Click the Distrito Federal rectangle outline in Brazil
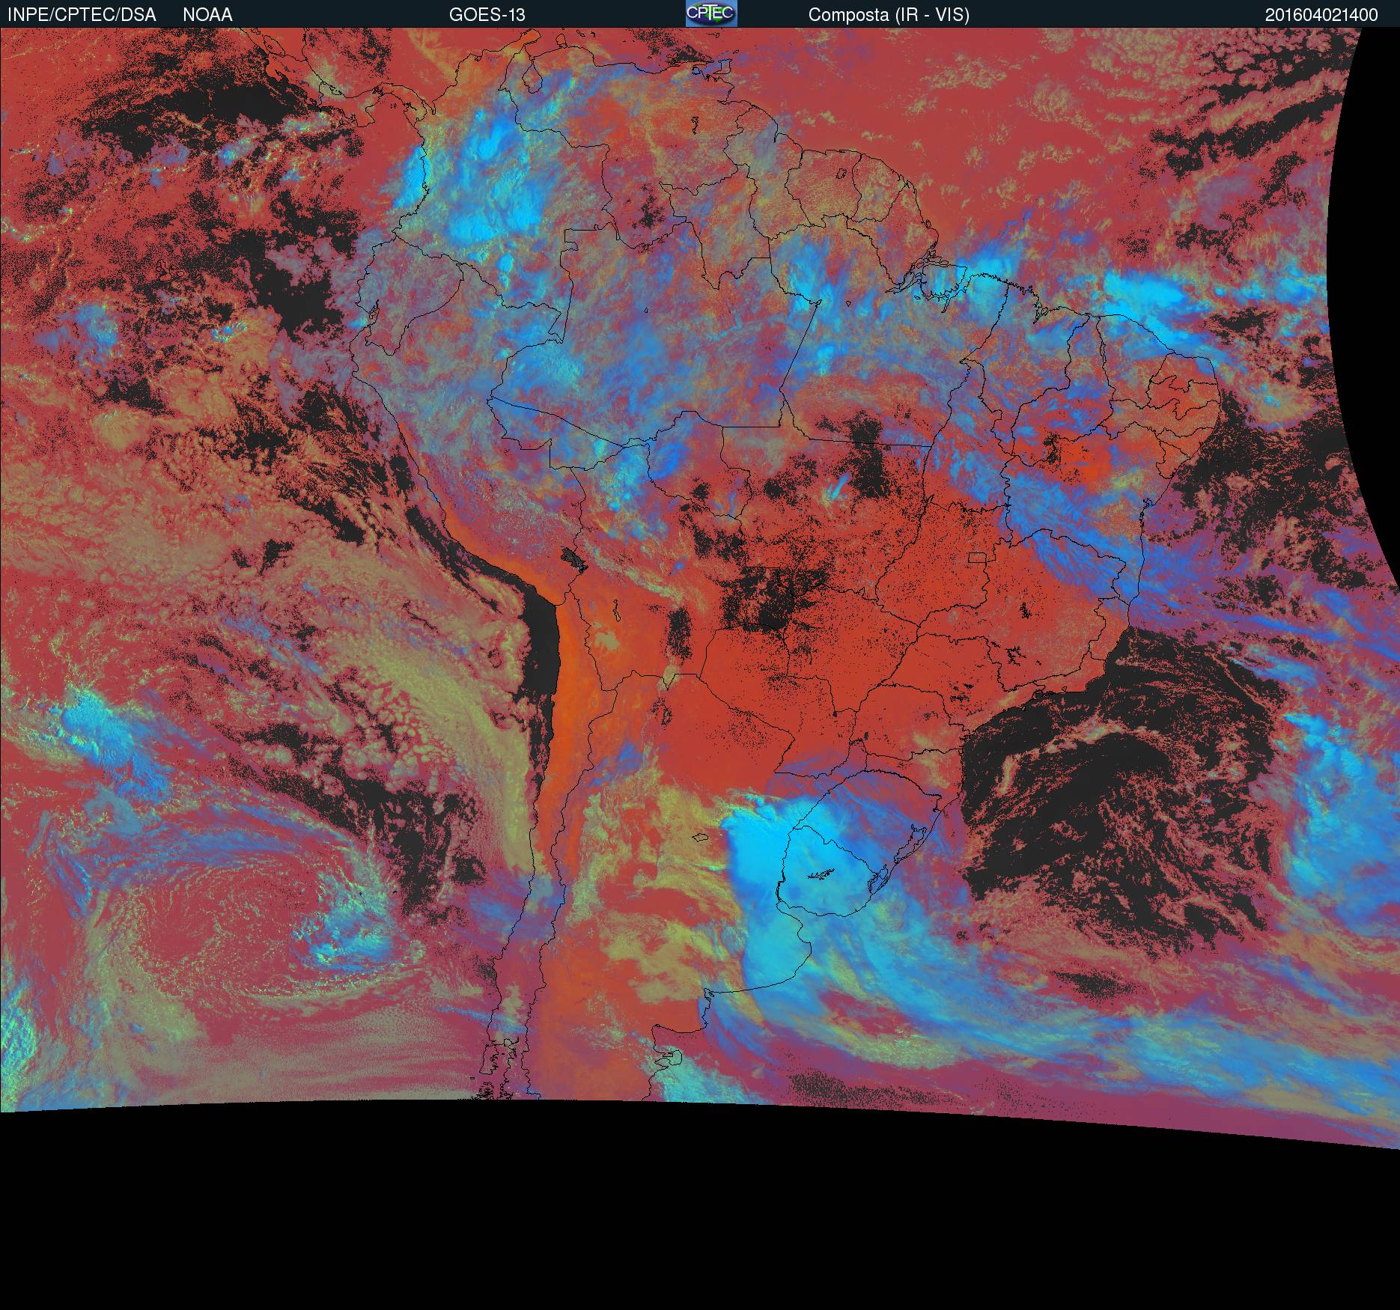The width and height of the screenshot is (1400, 1310). [977, 557]
